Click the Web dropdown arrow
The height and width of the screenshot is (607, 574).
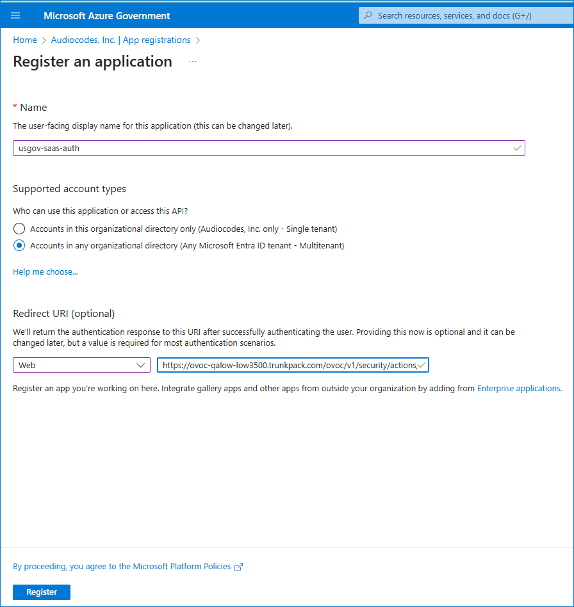point(140,365)
